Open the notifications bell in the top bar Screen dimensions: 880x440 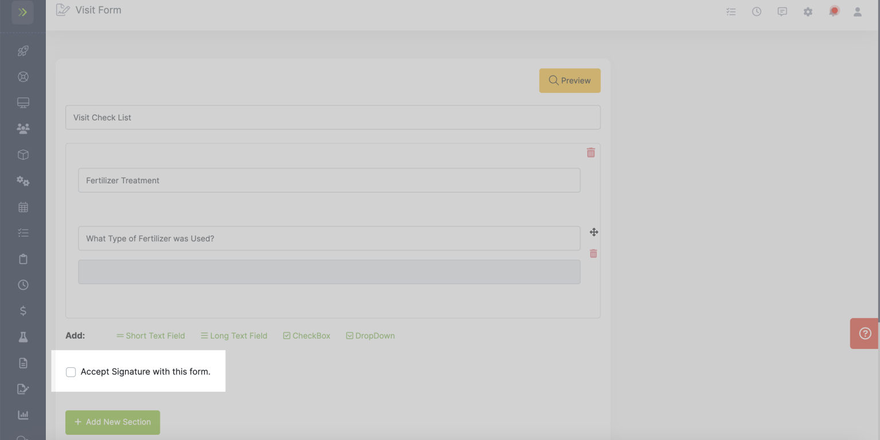pos(834,11)
